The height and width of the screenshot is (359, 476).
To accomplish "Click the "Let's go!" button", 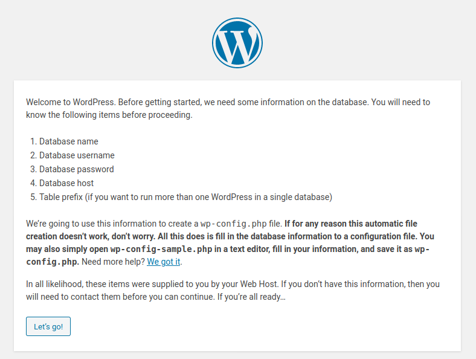I will [x=48, y=326].
